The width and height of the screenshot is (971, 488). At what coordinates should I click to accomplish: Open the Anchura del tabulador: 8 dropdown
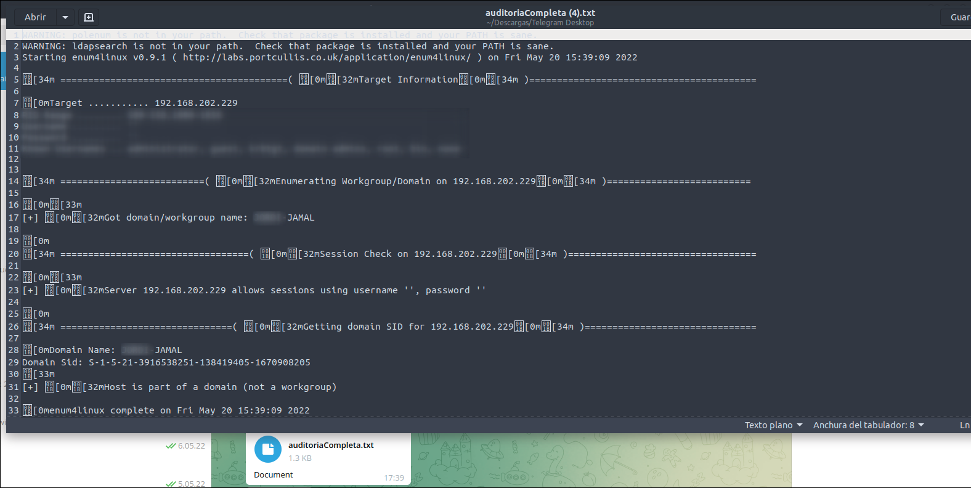[x=868, y=425]
